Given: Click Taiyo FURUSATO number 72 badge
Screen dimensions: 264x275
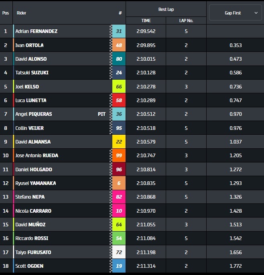Looking at the screenshot, I should 119,252.
